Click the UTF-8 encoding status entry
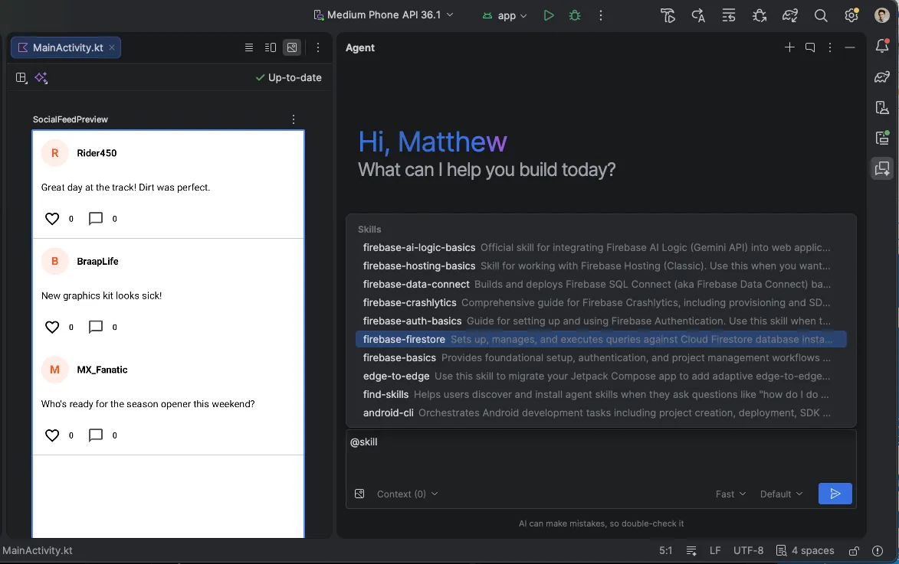Screen dimensions: 899x564 [x=748, y=551]
